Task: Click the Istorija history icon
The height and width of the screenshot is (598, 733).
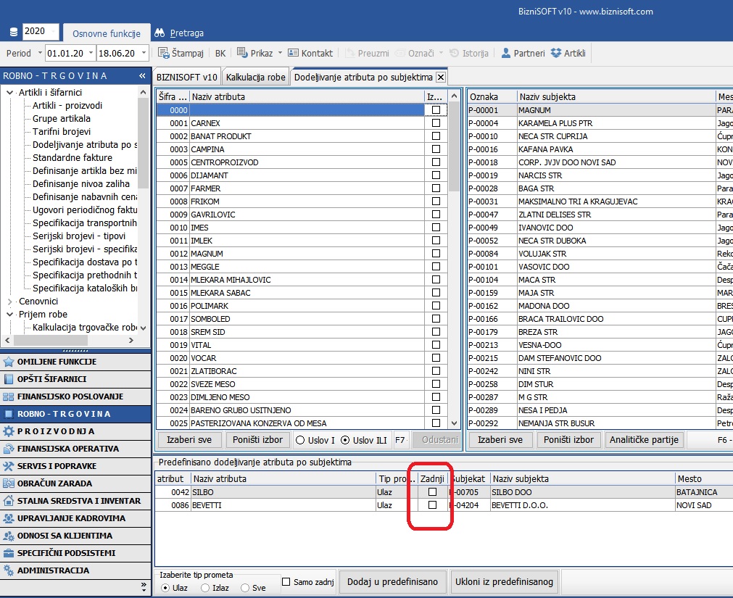Action: [454, 53]
